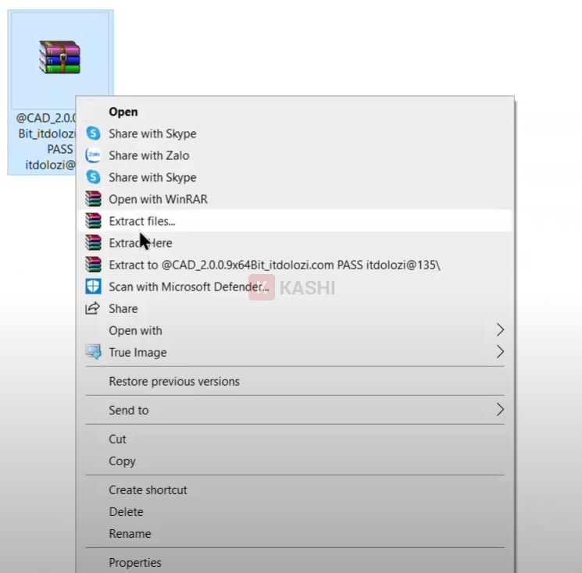Select the RAR archive file on the desktop

pyautogui.click(x=60, y=59)
